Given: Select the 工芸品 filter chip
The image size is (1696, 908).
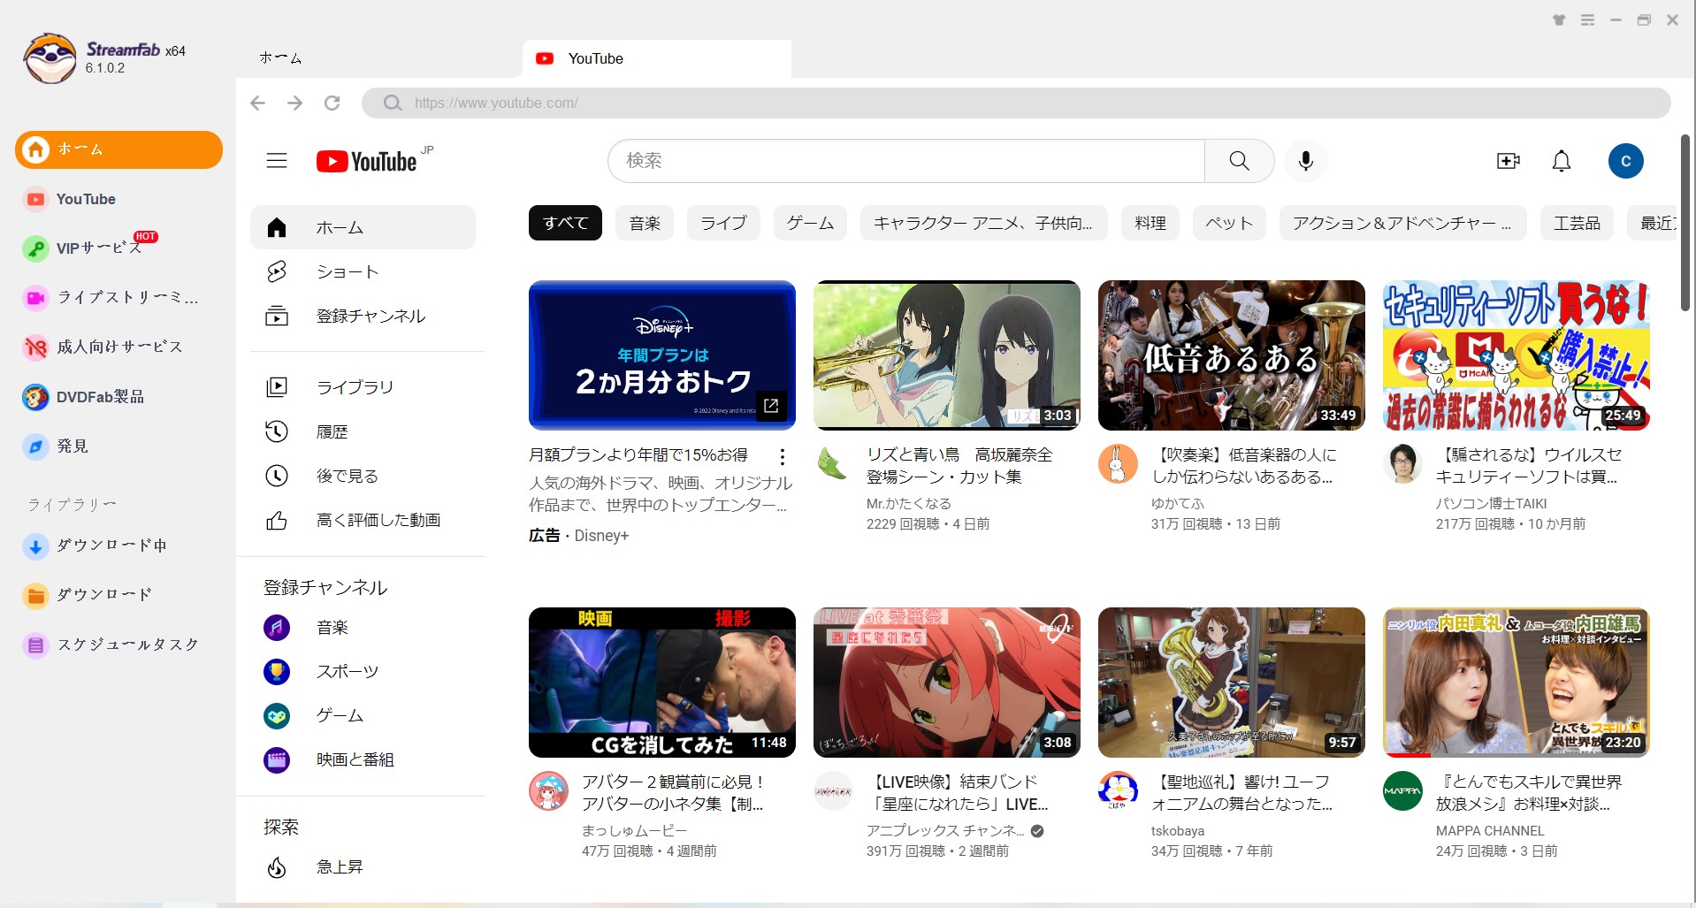Looking at the screenshot, I should coord(1577,223).
